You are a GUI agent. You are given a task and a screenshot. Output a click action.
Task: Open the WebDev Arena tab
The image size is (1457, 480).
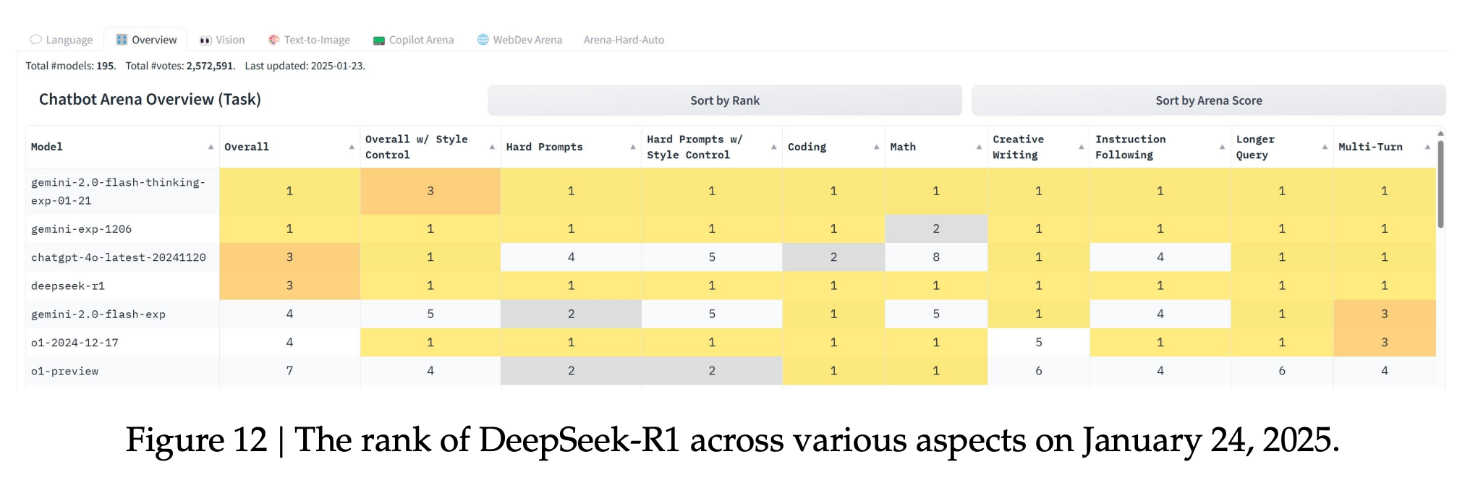tap(519, 40)
